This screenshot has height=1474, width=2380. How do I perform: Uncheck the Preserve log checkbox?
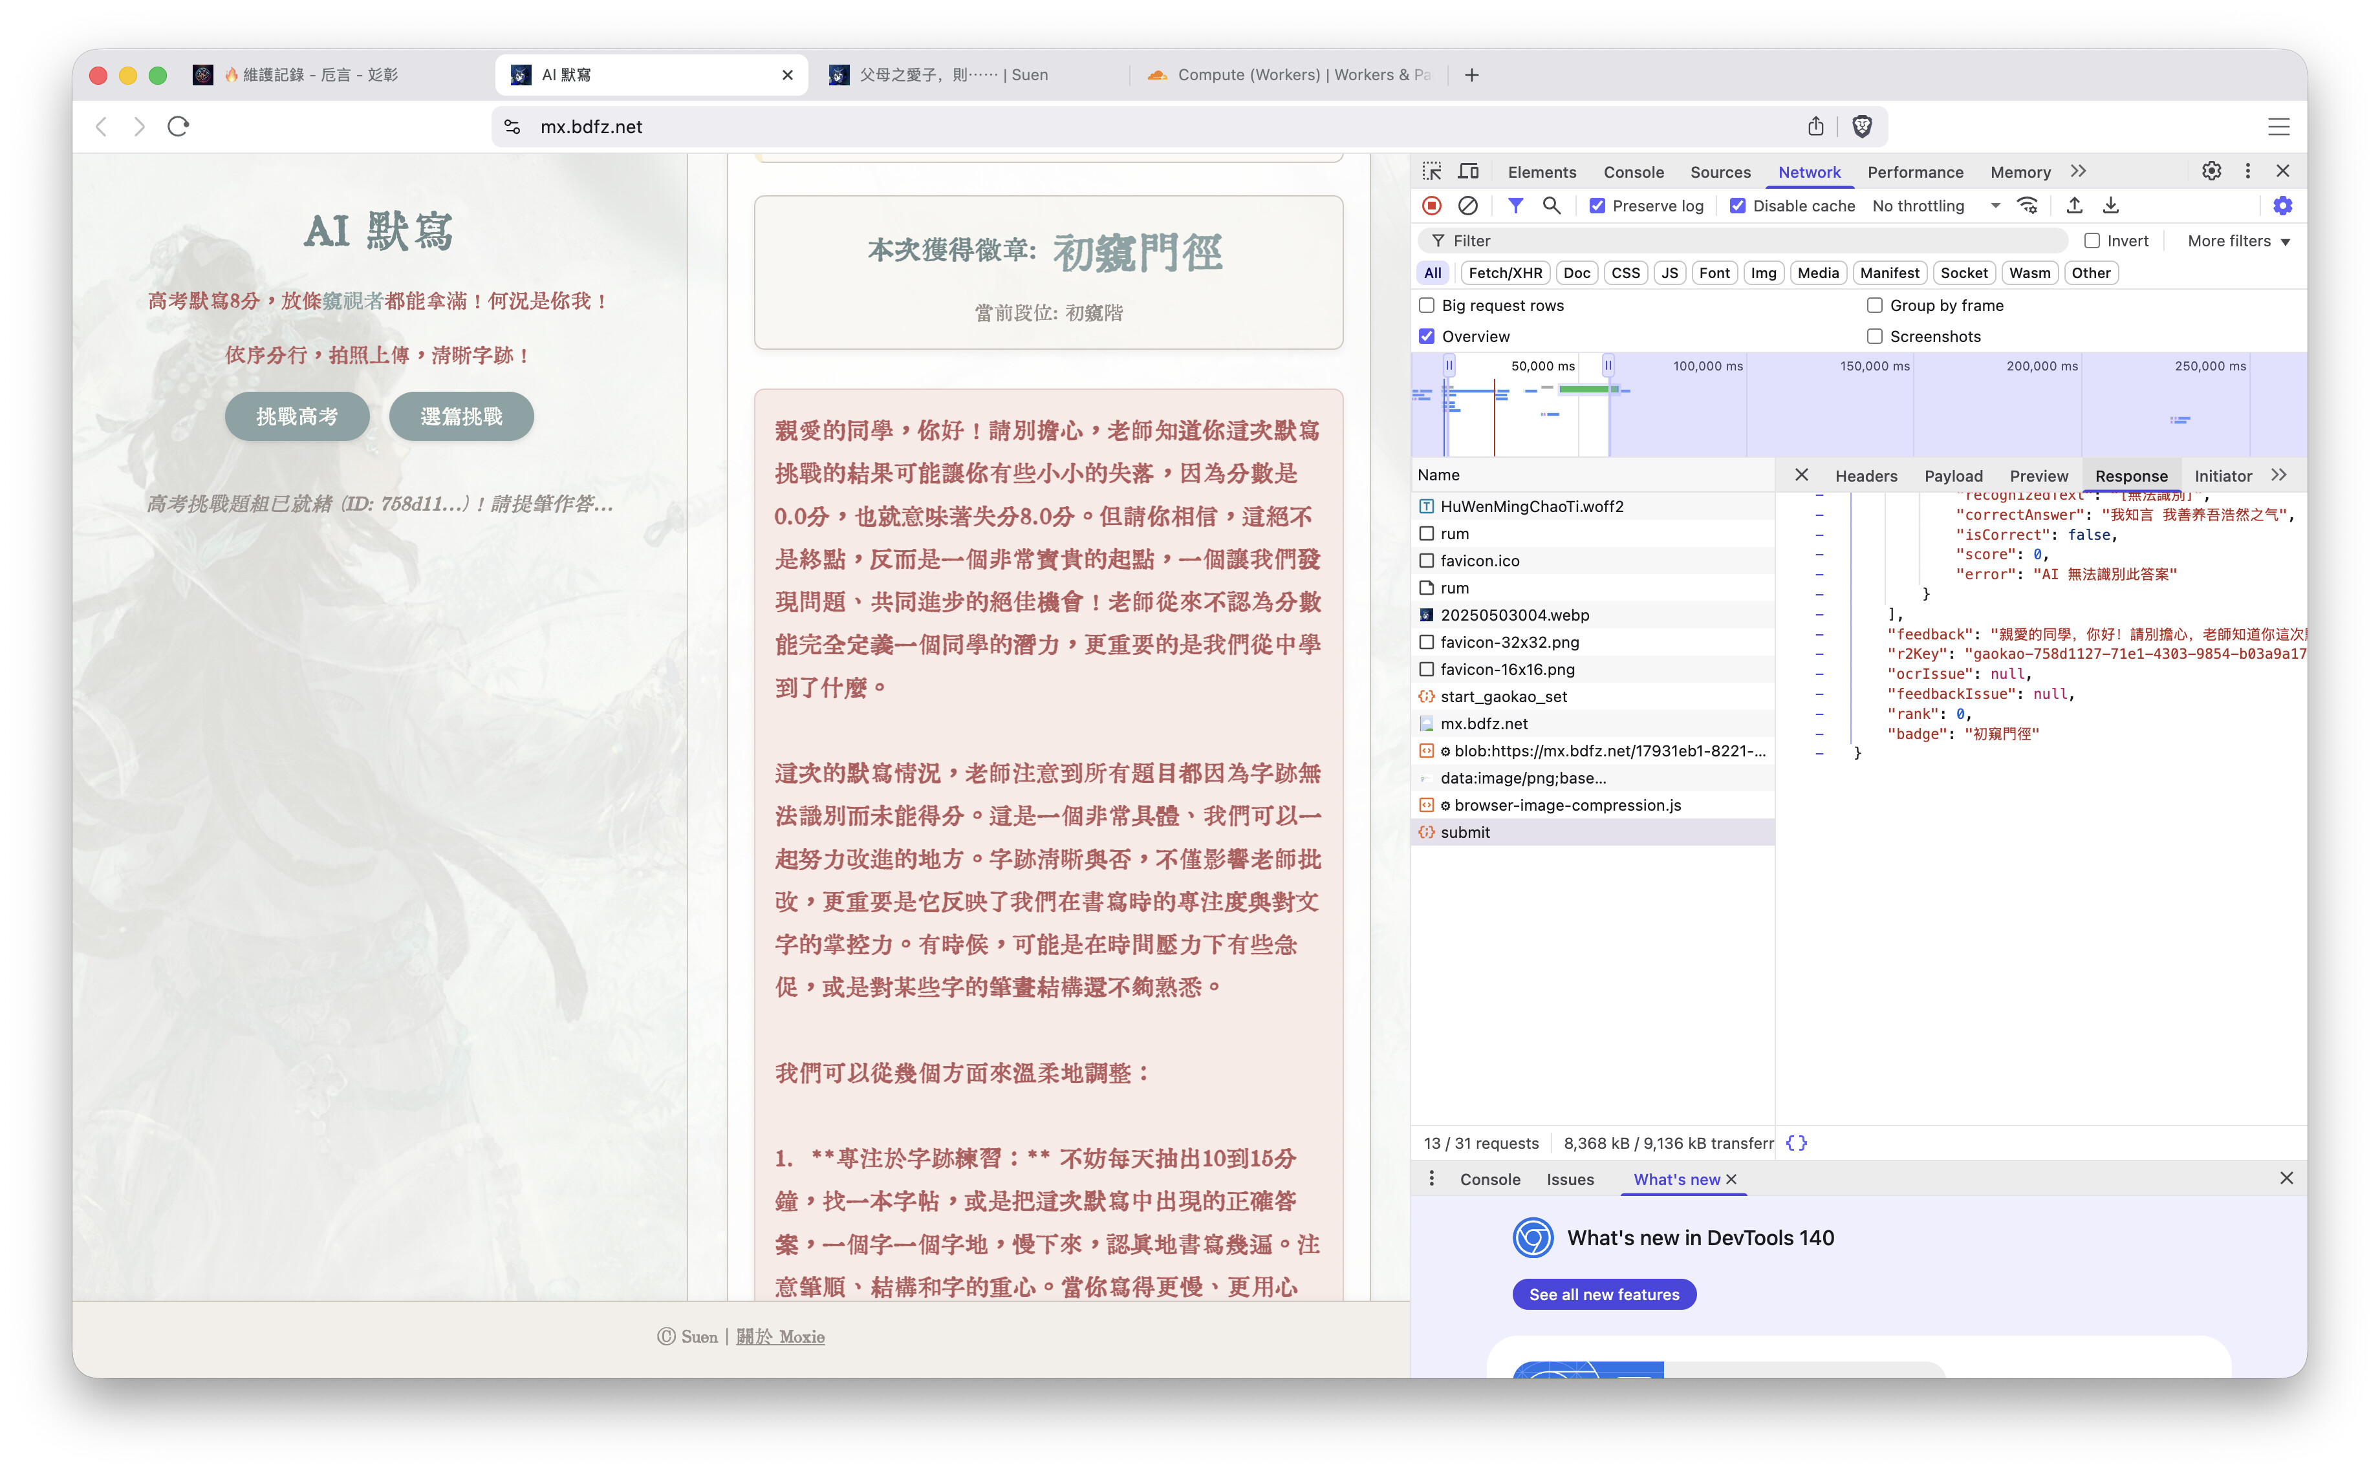(x=1598, y=206)
